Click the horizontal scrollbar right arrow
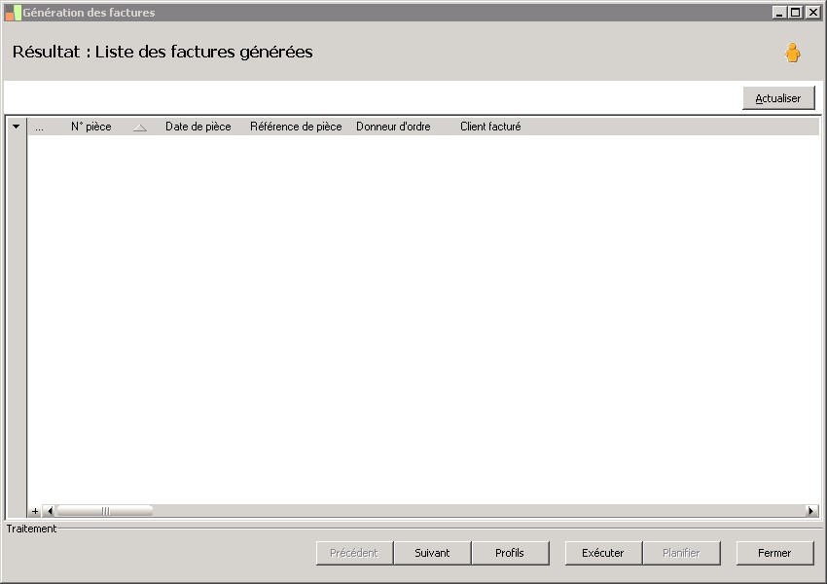 811,511
